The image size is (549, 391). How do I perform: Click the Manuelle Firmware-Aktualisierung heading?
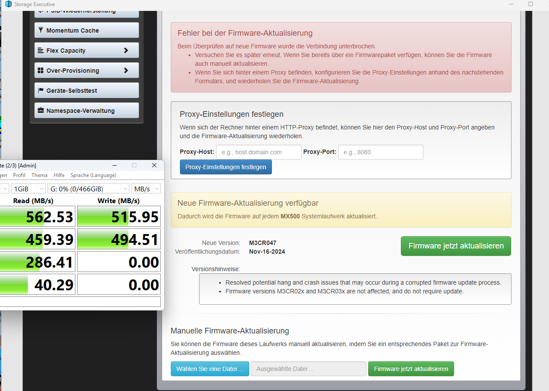coord(230,331)
